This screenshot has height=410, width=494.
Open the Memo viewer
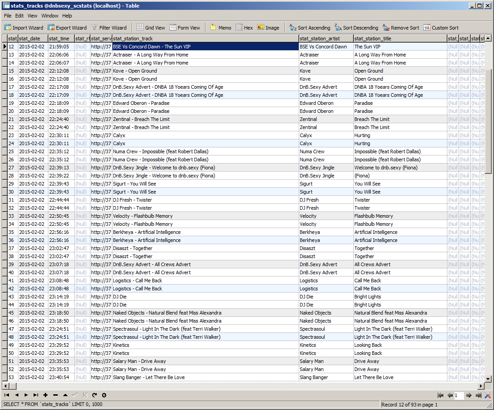coord(221,28)
